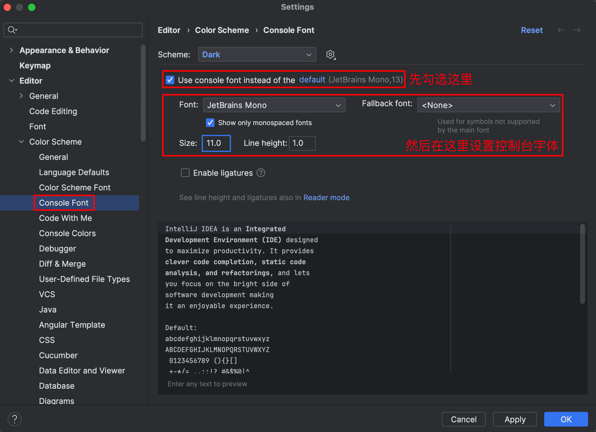Toggle Use console font checkbox
The height and width of the screenshot is (432, 596).
[170, 80]
